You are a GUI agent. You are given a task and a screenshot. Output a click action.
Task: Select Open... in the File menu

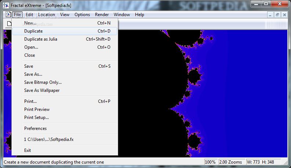tap(65, 47)
